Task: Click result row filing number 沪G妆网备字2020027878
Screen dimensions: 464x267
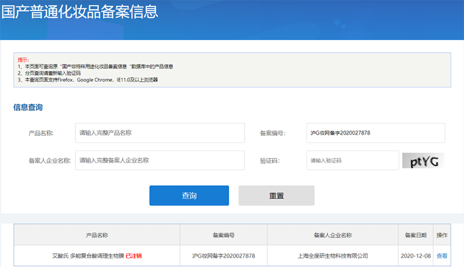Action: pyautogui.click(x=223, y=256)
